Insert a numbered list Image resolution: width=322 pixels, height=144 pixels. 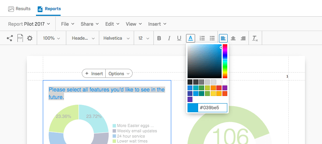tap(202, 38)
